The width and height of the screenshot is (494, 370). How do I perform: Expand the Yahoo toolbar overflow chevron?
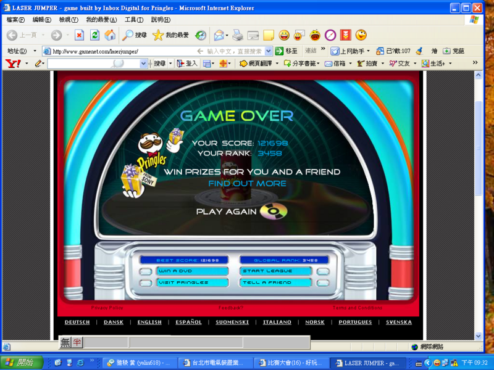[x=475, y=63]
